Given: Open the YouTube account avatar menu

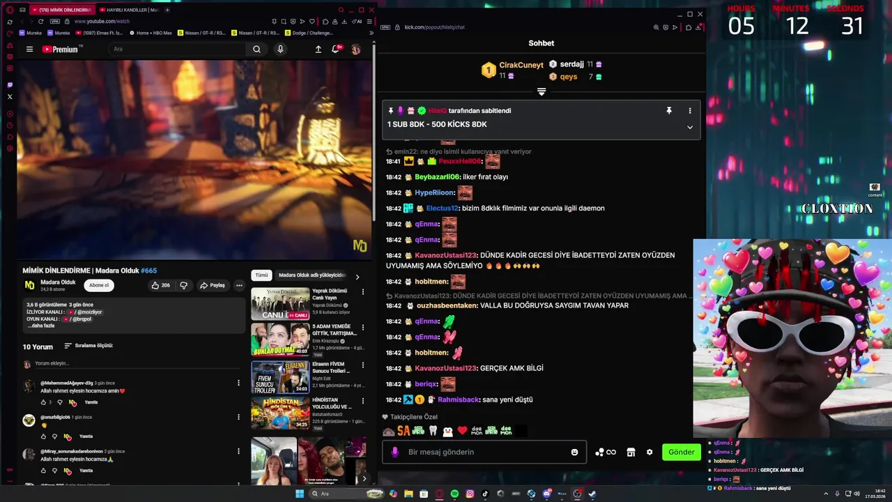Looking at the screenshot, I should click(x=355, y=50).
